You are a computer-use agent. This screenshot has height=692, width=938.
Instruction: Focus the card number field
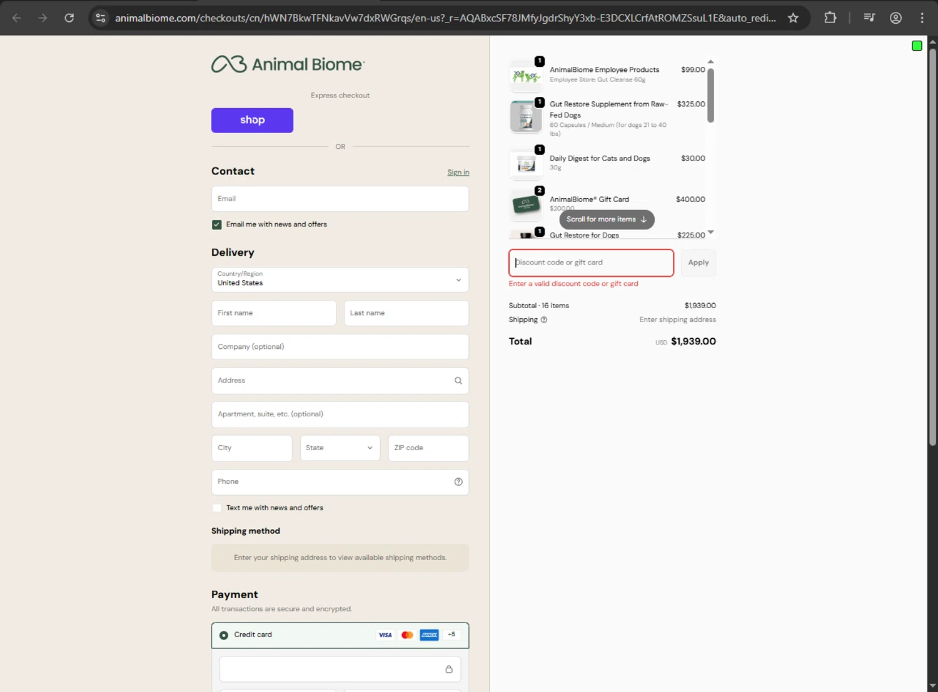(340, 669)
